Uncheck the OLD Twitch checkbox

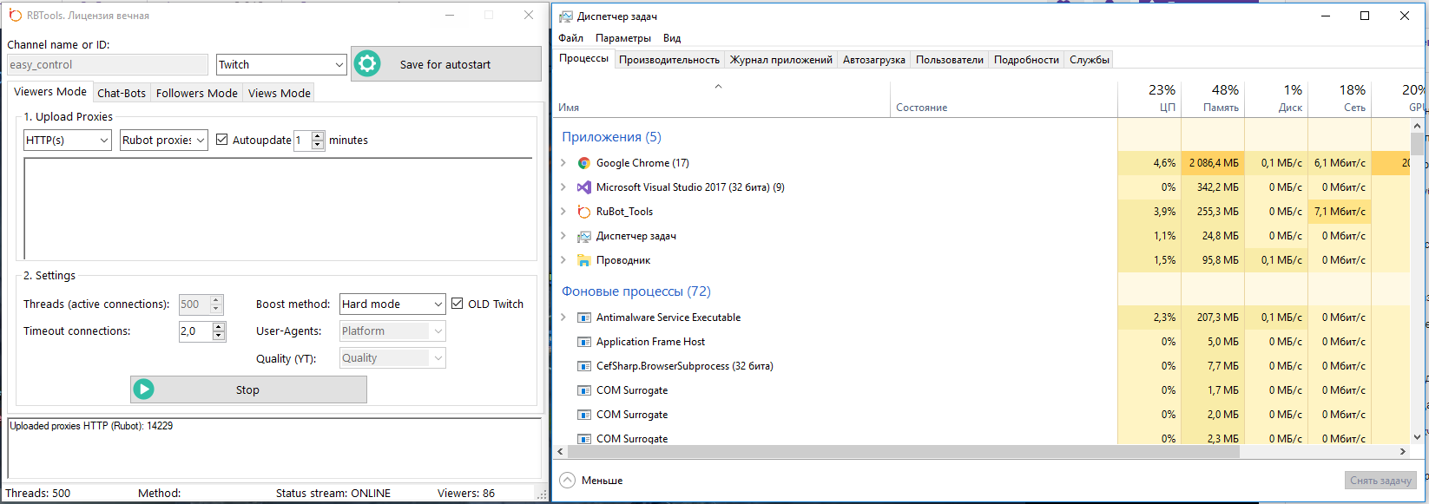tap(458, 304)
